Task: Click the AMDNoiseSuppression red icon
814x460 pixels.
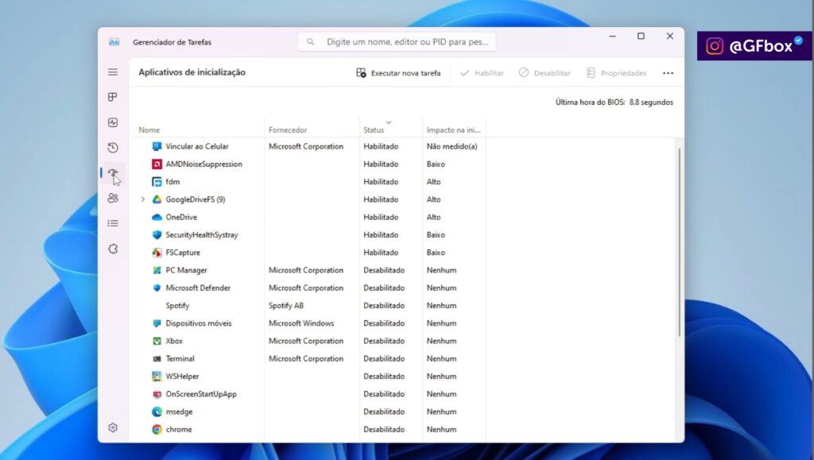Action: click(157, 164)
